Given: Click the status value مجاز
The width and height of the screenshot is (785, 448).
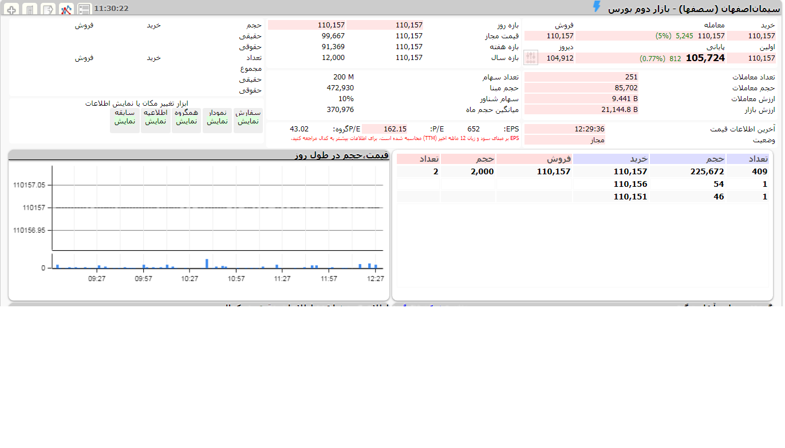Looking at the screenshot, I should point(597,140).
